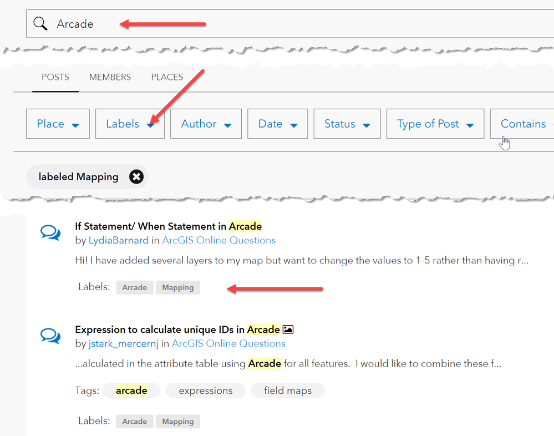Click the image attachment icon after post title
This screenshot has height=436, width=554.
tap(288, 329)
